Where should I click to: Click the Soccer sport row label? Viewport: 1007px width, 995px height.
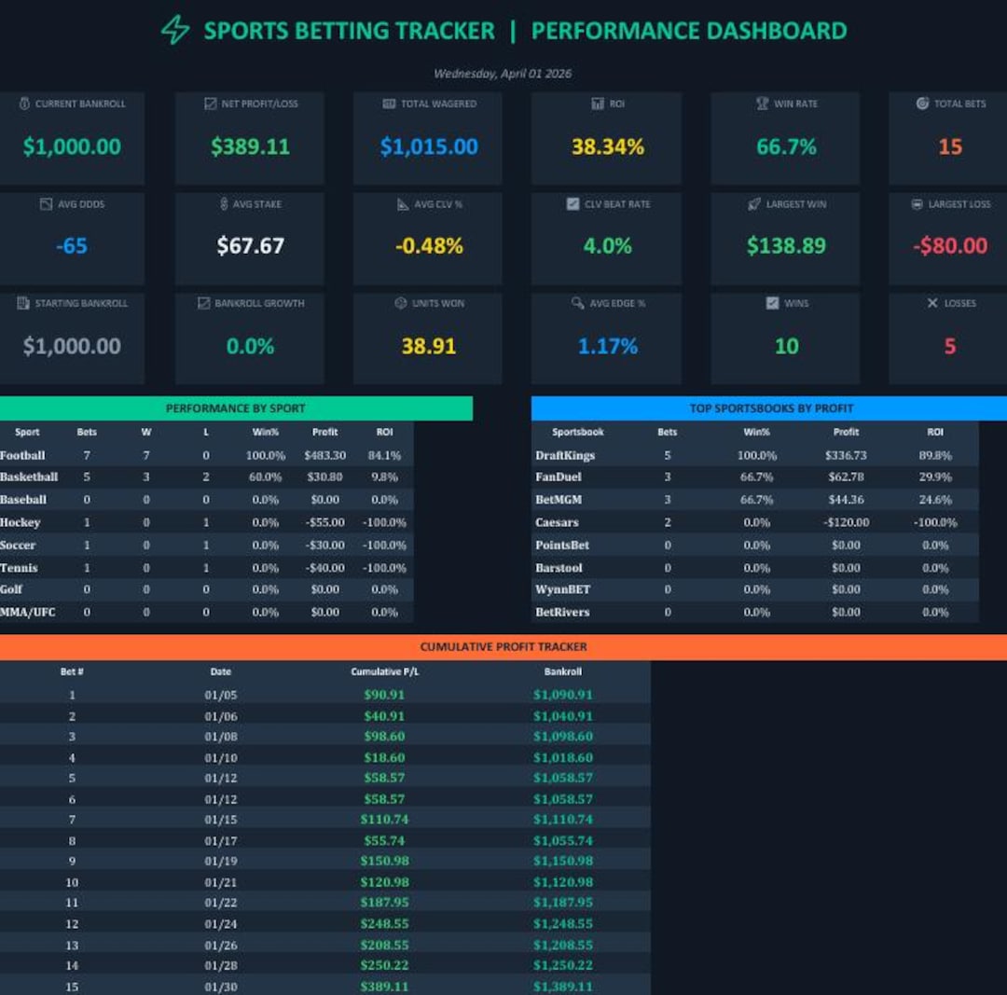click(18, 546)
